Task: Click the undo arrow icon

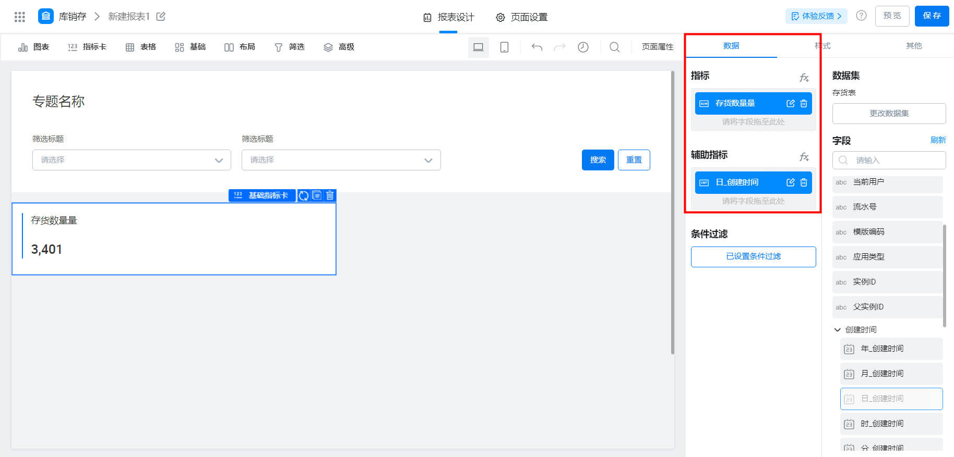Action: 537,47
